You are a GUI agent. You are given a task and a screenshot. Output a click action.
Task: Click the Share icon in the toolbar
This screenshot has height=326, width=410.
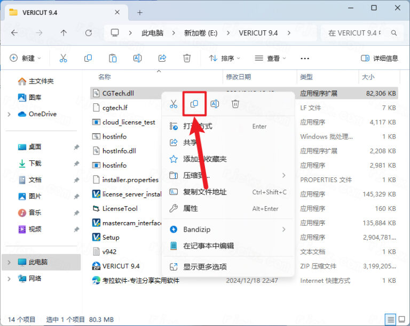click(x=162, y=58)
